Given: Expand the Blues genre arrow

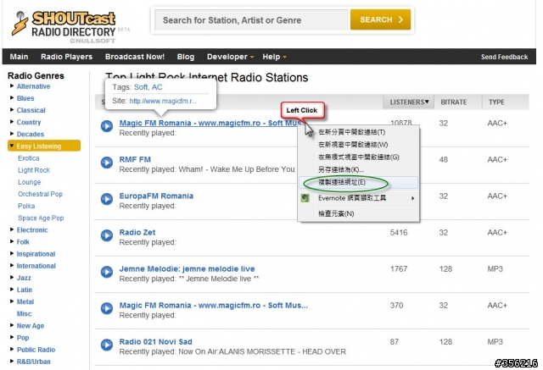Looking at the screenshot, I should pos(12,98).
